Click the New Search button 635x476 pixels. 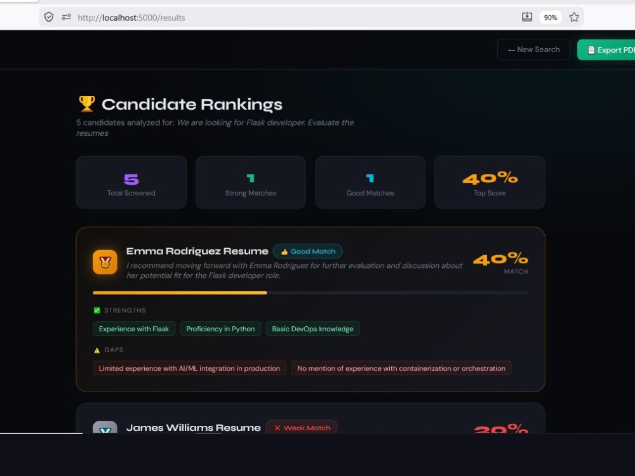point(533,50)
